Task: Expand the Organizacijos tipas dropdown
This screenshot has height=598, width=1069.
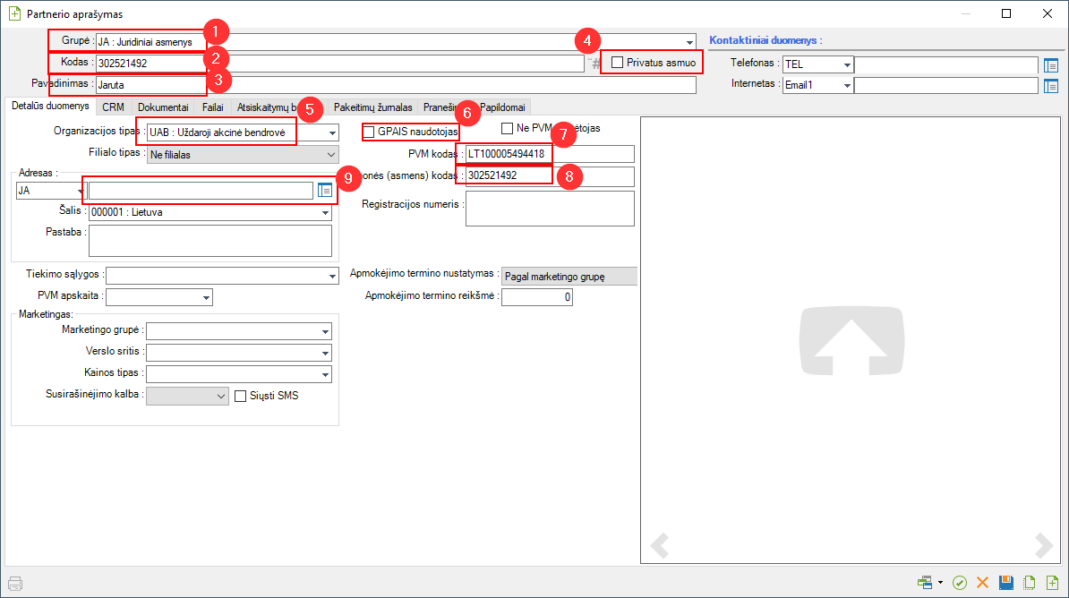Action: point(332,133)
